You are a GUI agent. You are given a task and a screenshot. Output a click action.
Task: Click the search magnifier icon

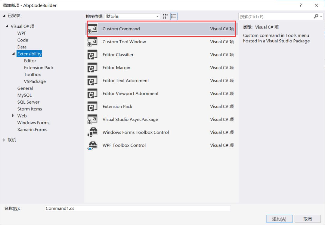point(316,16)
